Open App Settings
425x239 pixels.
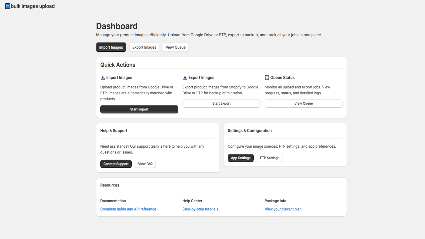tap(241, 158)
